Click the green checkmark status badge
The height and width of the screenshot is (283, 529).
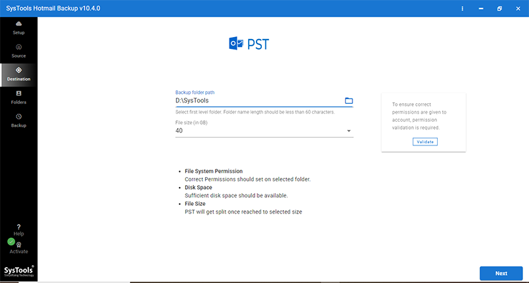tap(11, 241)
